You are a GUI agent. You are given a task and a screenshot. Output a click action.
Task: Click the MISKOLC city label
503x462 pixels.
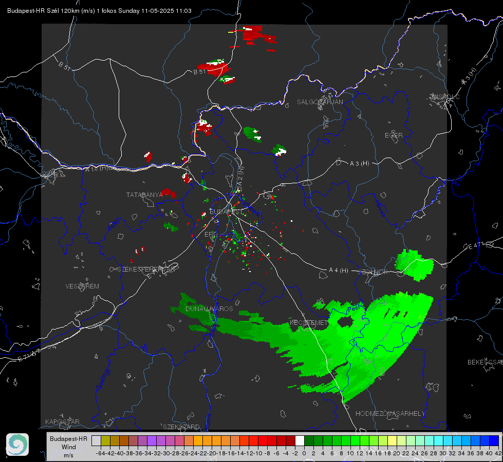[445, 97]
